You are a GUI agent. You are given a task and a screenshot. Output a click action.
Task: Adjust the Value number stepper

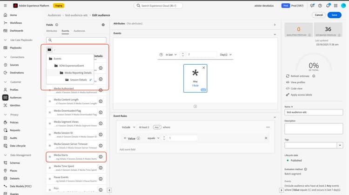pyautogui.click(x=164, y=138)
